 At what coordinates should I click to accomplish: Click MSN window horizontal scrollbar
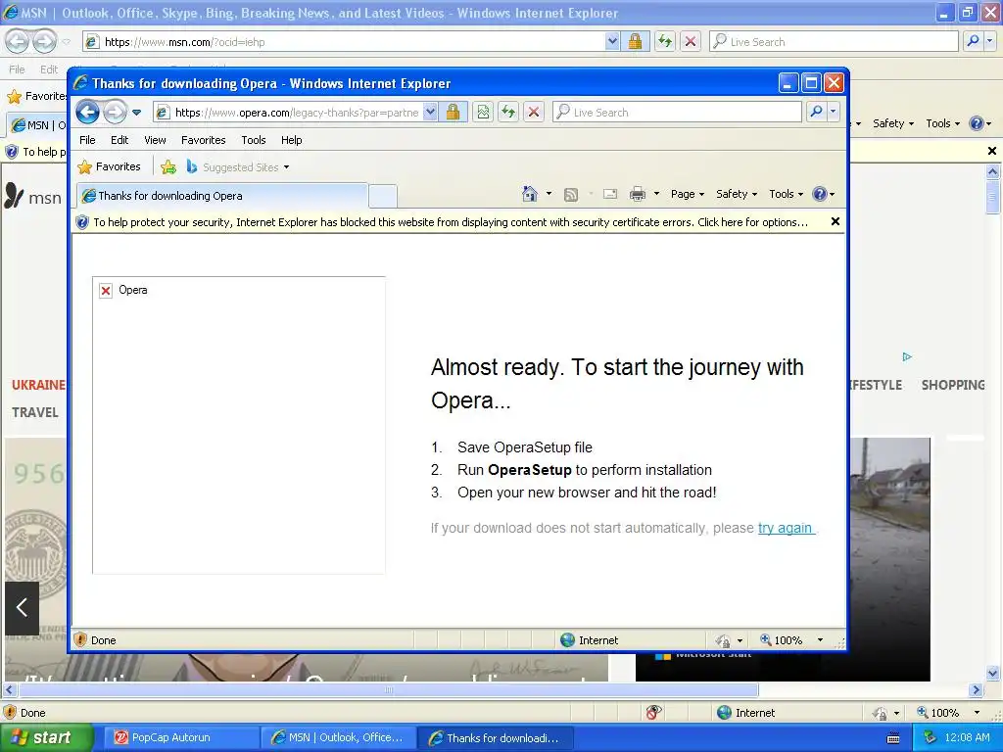click(389, 690)
